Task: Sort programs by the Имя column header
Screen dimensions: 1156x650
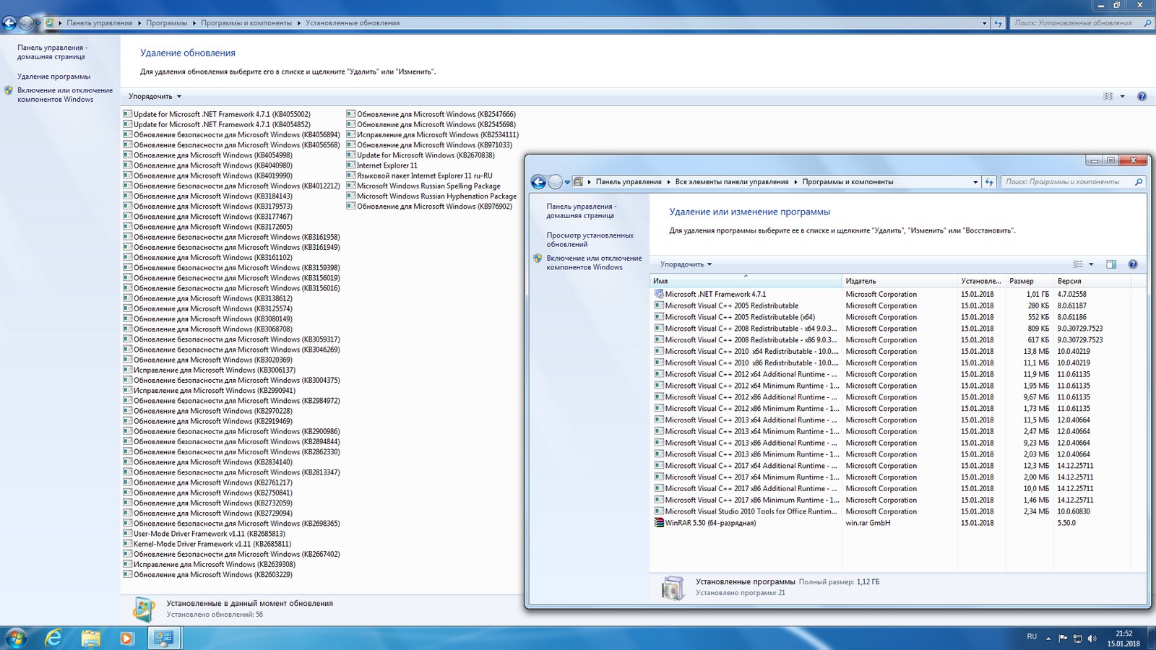Action: point(746,281)
